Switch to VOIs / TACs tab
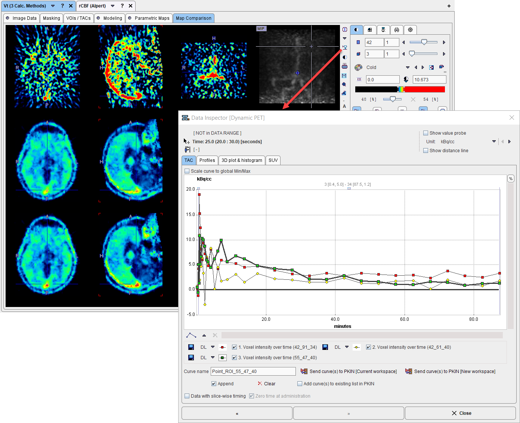This screenshot has height=423, width=520. tap(78, 18)
